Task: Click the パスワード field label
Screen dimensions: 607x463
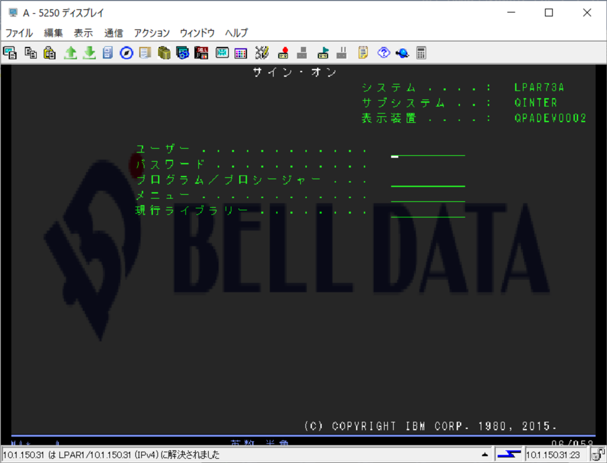Action: coord(170,165)
